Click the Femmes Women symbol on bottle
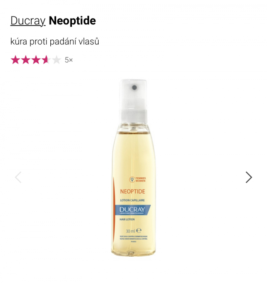Image resolution: width=267 pixels, height=283 pixels. 132,179
